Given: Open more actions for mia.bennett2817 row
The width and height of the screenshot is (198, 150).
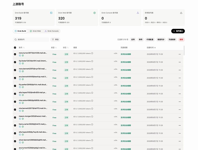Looking at the screenshot, I should point(180,110).
